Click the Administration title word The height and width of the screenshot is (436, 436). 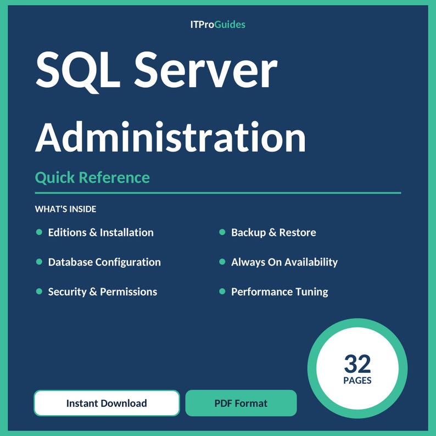point(170,137)
